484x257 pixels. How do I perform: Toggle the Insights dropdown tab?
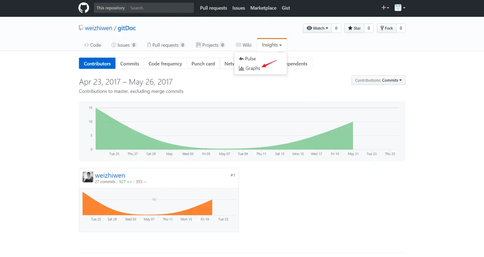[x=272, y=45]
